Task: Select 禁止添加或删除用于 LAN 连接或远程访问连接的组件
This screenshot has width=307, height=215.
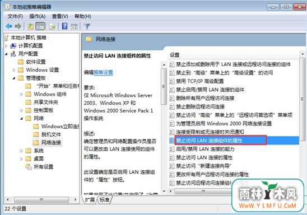Action: click(230, 64)
